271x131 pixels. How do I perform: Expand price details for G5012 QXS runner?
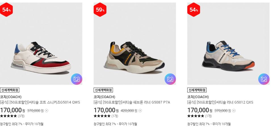[x=234, y=111]
